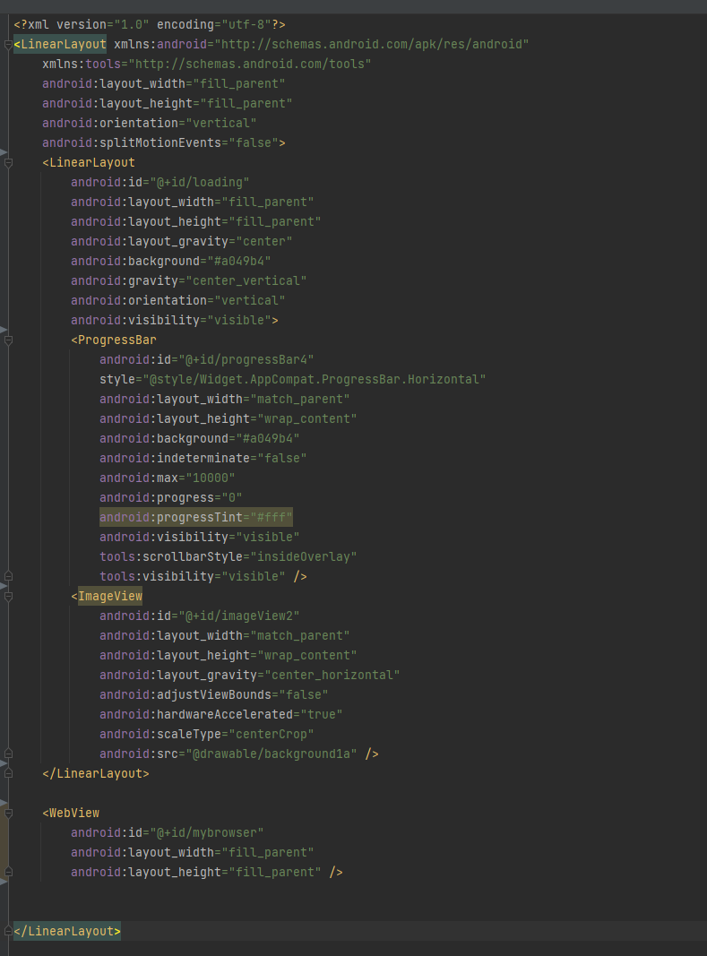Viewport: 707px width, 956px height.
Task: Click the nested <LinearLayout opening tag name
Action: pyautogui.click(x=92, y=163)
